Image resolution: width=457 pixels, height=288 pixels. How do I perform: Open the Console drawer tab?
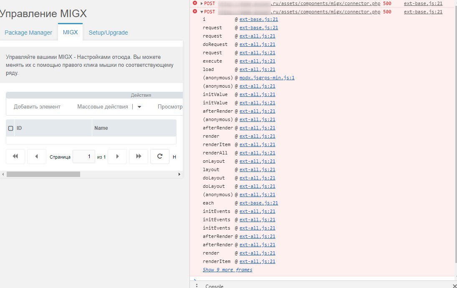click(214, 286)
